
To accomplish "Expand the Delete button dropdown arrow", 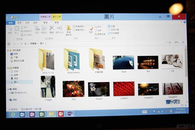I will click(x=52, y=34).
